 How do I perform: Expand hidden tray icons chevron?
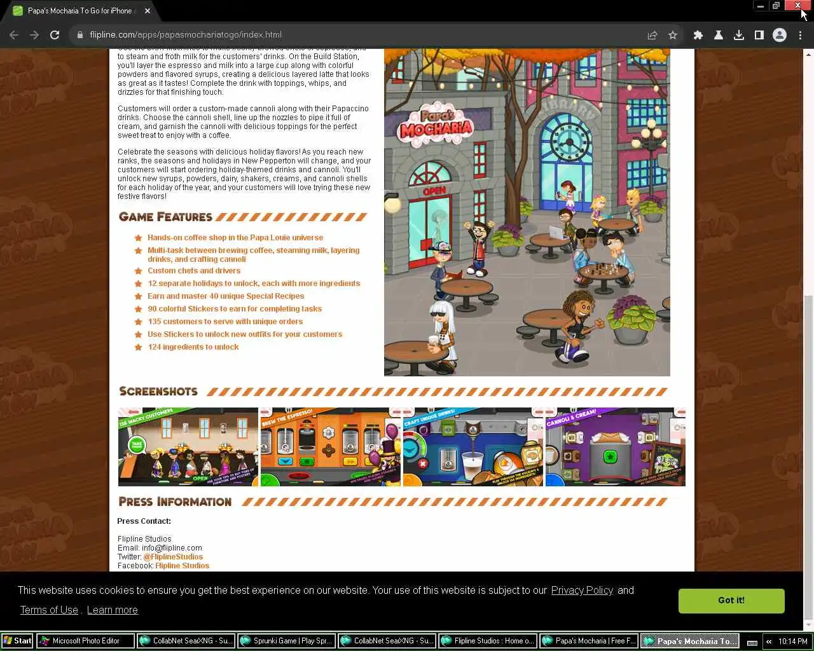[769, 641]
